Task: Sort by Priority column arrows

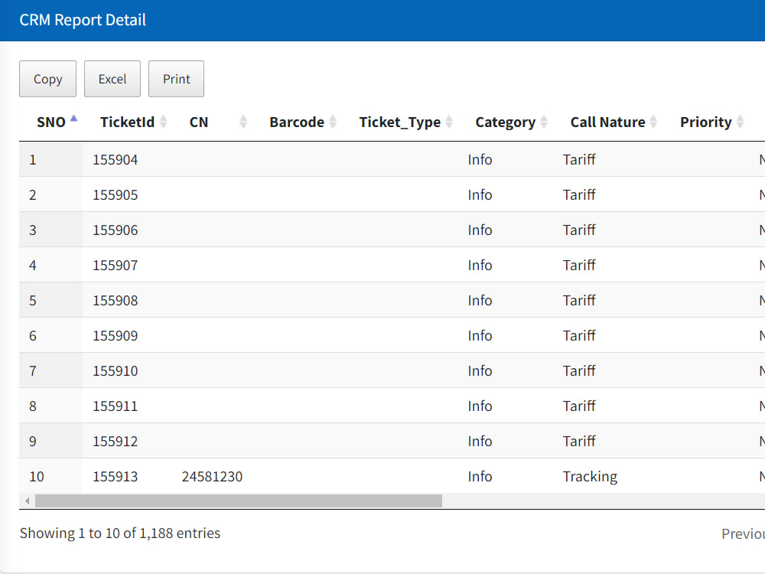Action: [740, 122]
